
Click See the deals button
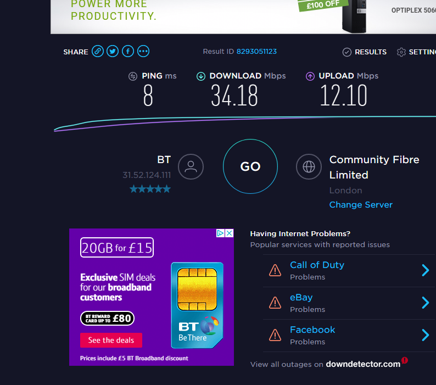[111, 340]
